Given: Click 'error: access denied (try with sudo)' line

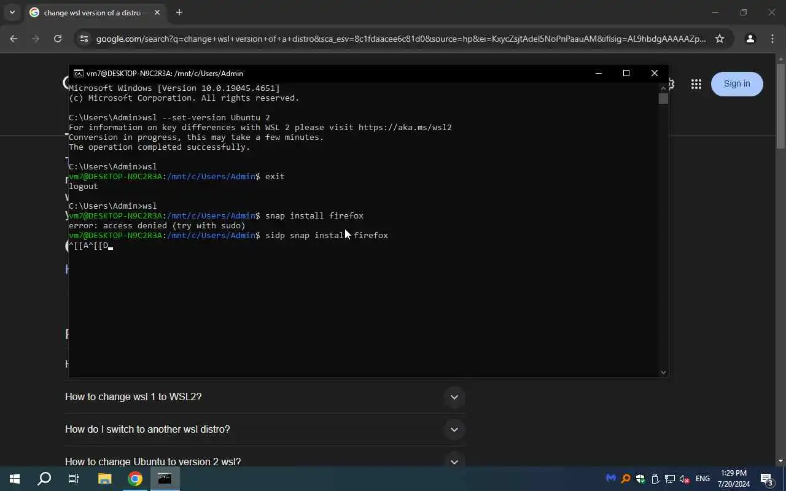Looking at the screenshot, I should (x=157, y=226).
